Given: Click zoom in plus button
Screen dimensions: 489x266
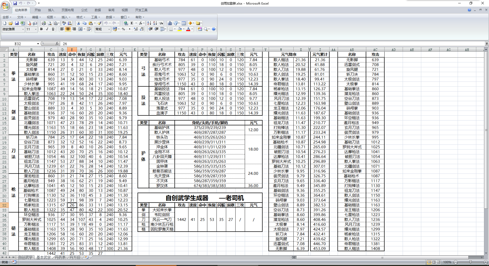Looking at the screenshot, I should click(x=485, y=262).
